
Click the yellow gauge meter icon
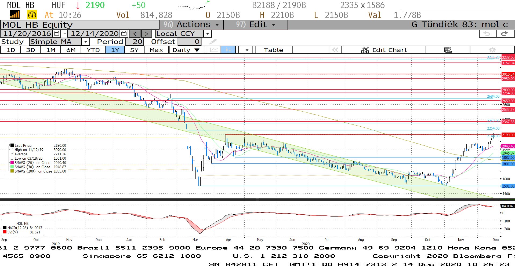click(x=32, y=15)
